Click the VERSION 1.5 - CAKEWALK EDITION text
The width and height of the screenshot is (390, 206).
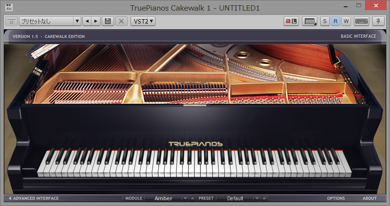[x=49, y=36]
